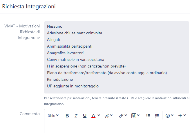
Task: Expand the plus insert-more menu
Action: coord(182,116)
